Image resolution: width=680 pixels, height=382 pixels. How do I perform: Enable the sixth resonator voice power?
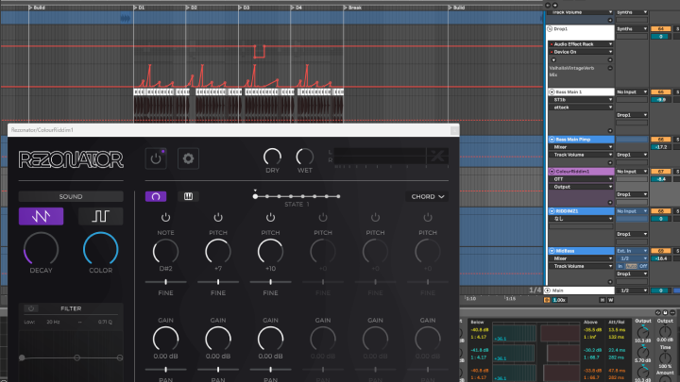tap(428, 217)
